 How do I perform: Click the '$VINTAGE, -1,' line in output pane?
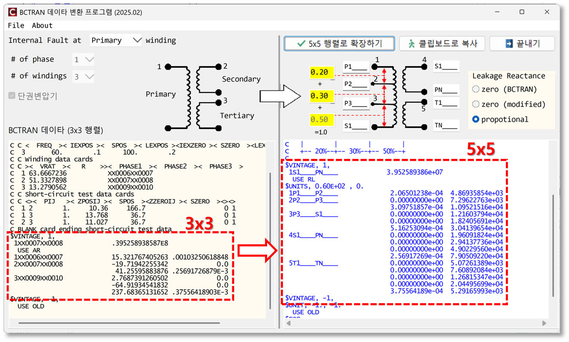point(309,298)
